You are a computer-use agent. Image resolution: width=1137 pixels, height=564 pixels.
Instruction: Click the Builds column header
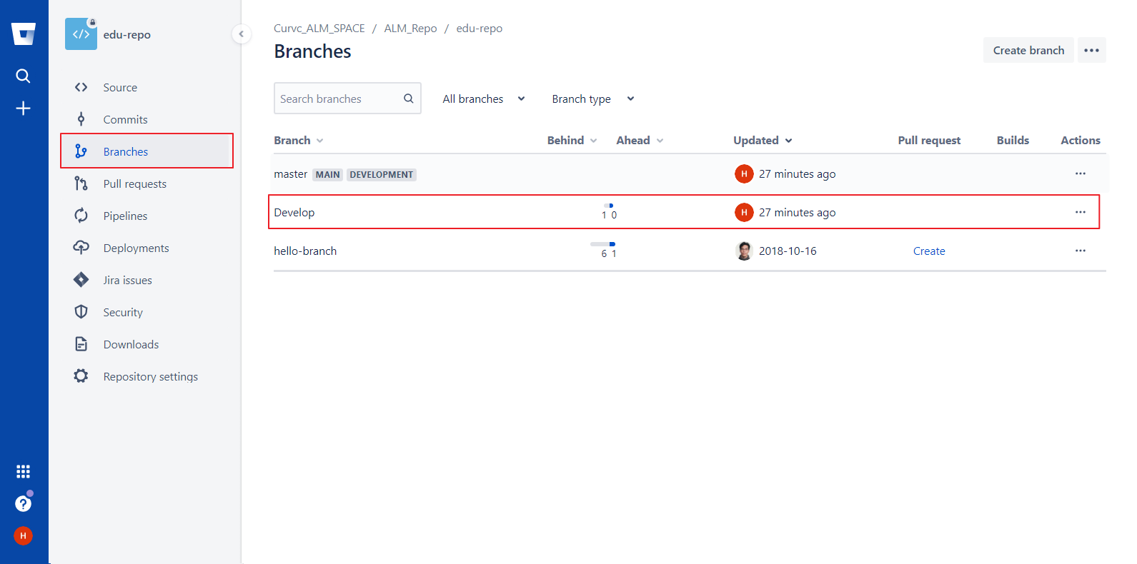pyautogui.click(x=1013, y=141)
